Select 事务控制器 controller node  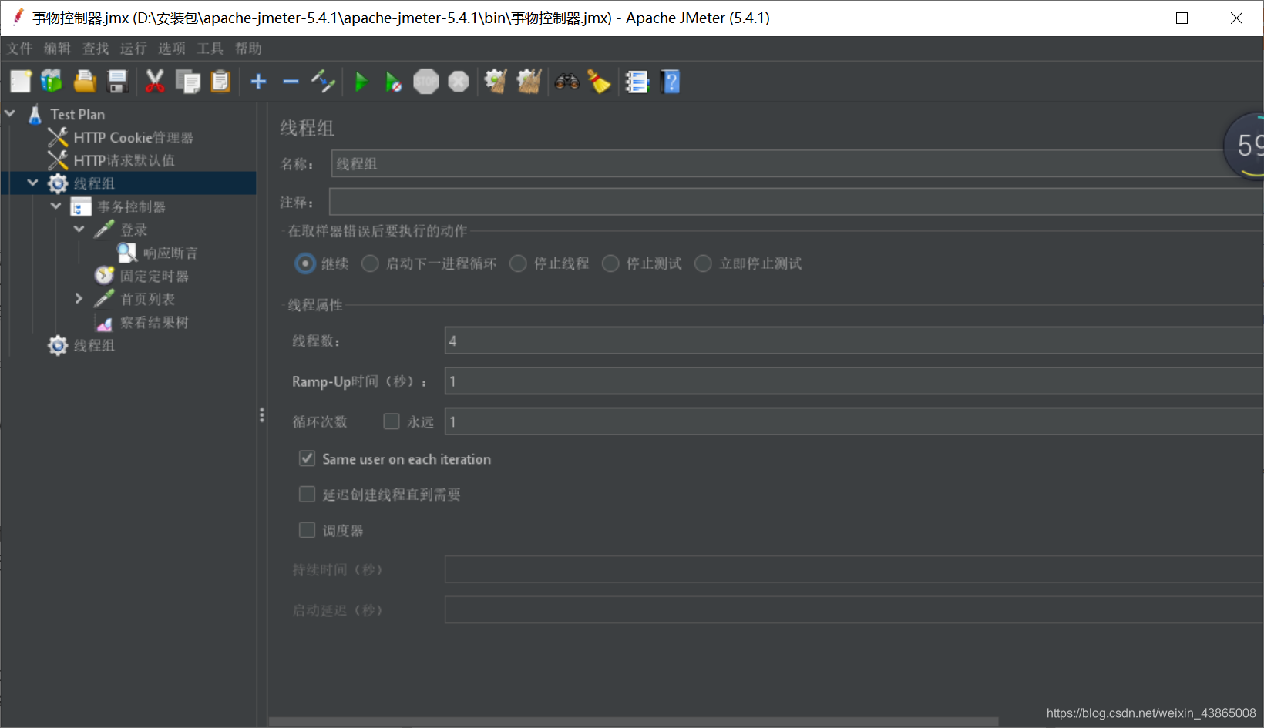point(131,207)
